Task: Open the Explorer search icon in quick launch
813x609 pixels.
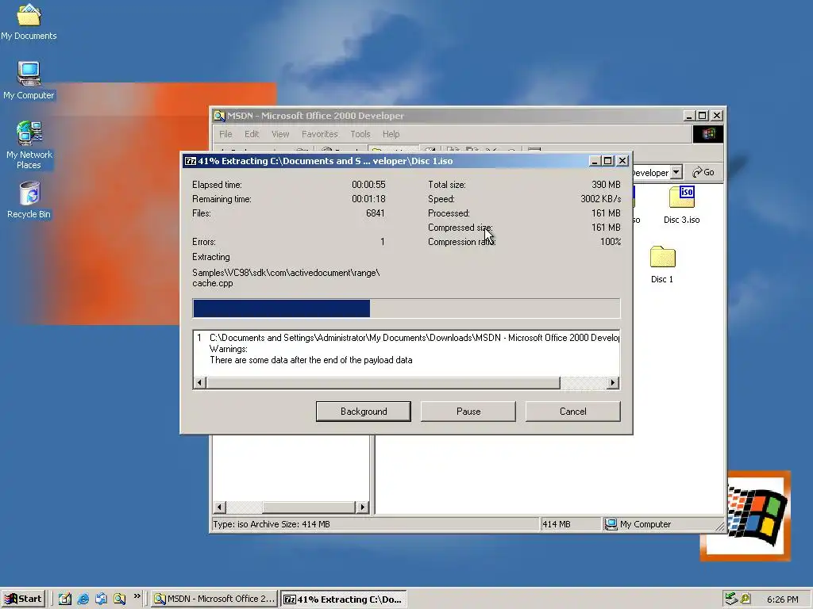Action: [x=119, y=599]
